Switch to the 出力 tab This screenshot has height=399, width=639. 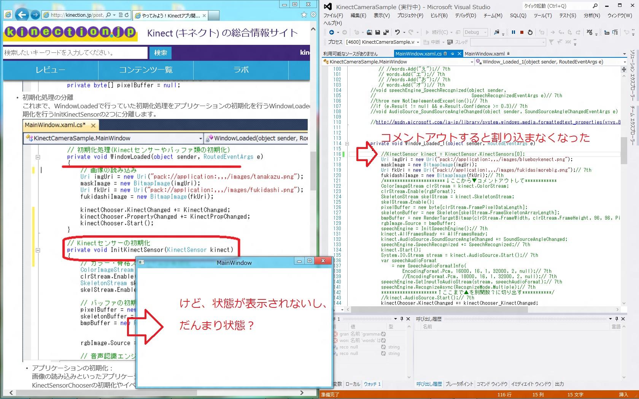[559, 384]
